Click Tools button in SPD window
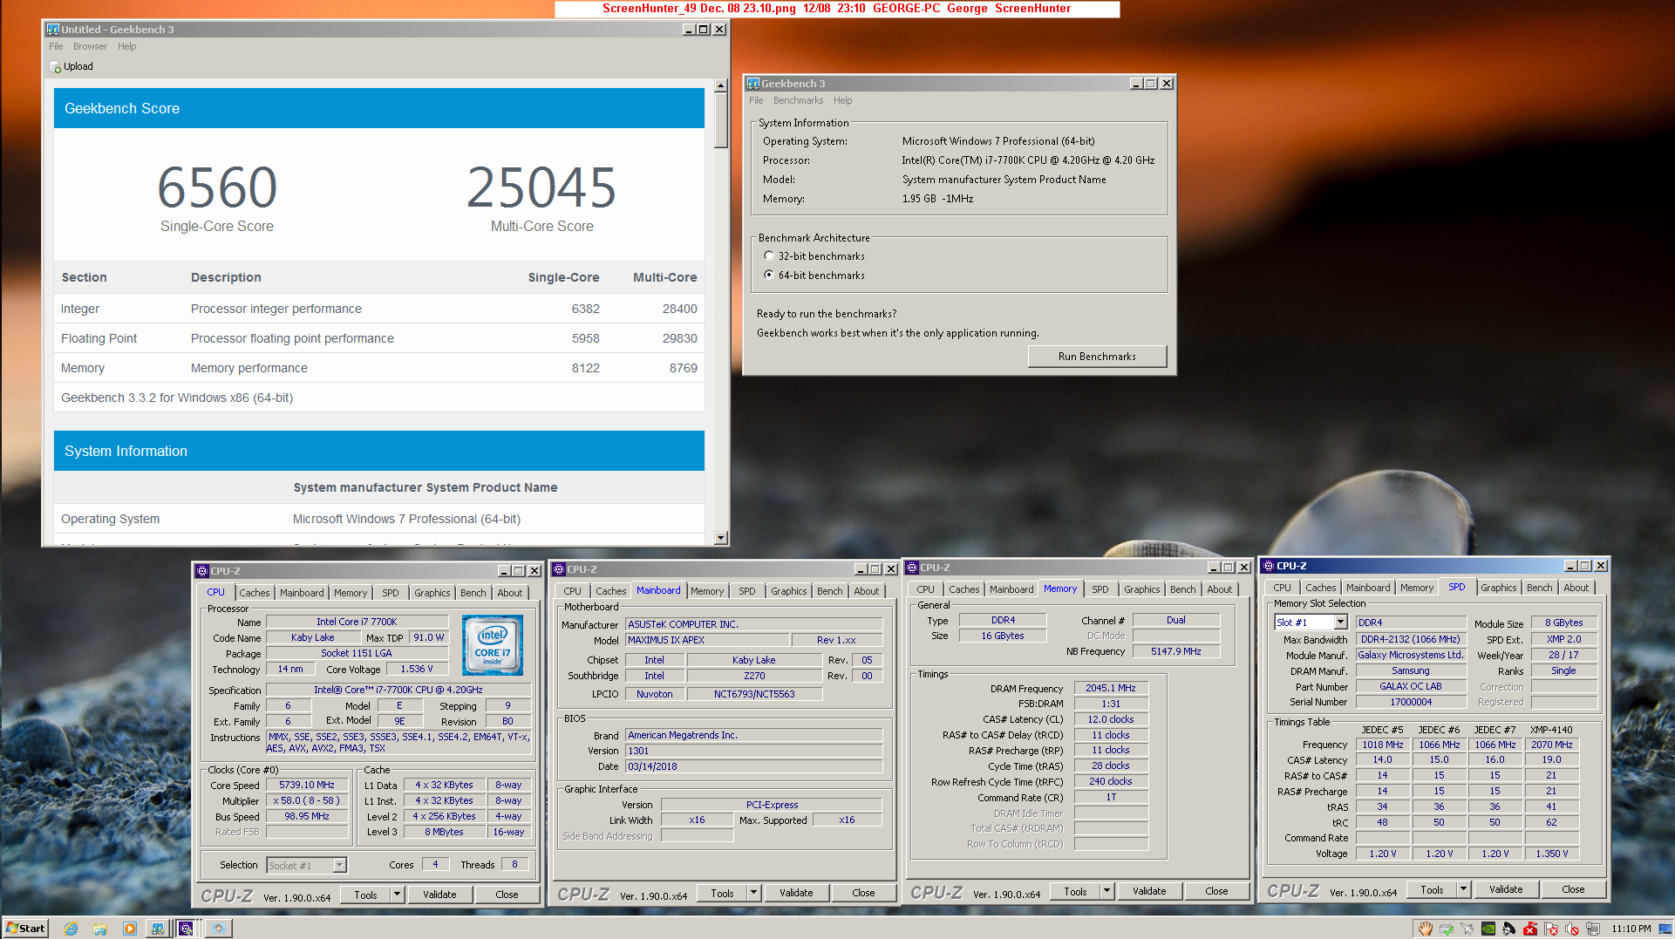 click(x=1432, y=889)
